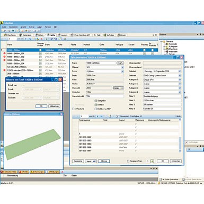Open the Geliefert date dropdown

[x=180, y=71]
